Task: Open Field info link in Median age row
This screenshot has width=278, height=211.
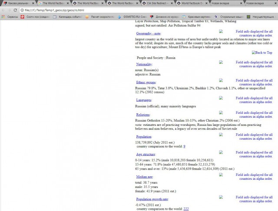Action: click(254, 177)
